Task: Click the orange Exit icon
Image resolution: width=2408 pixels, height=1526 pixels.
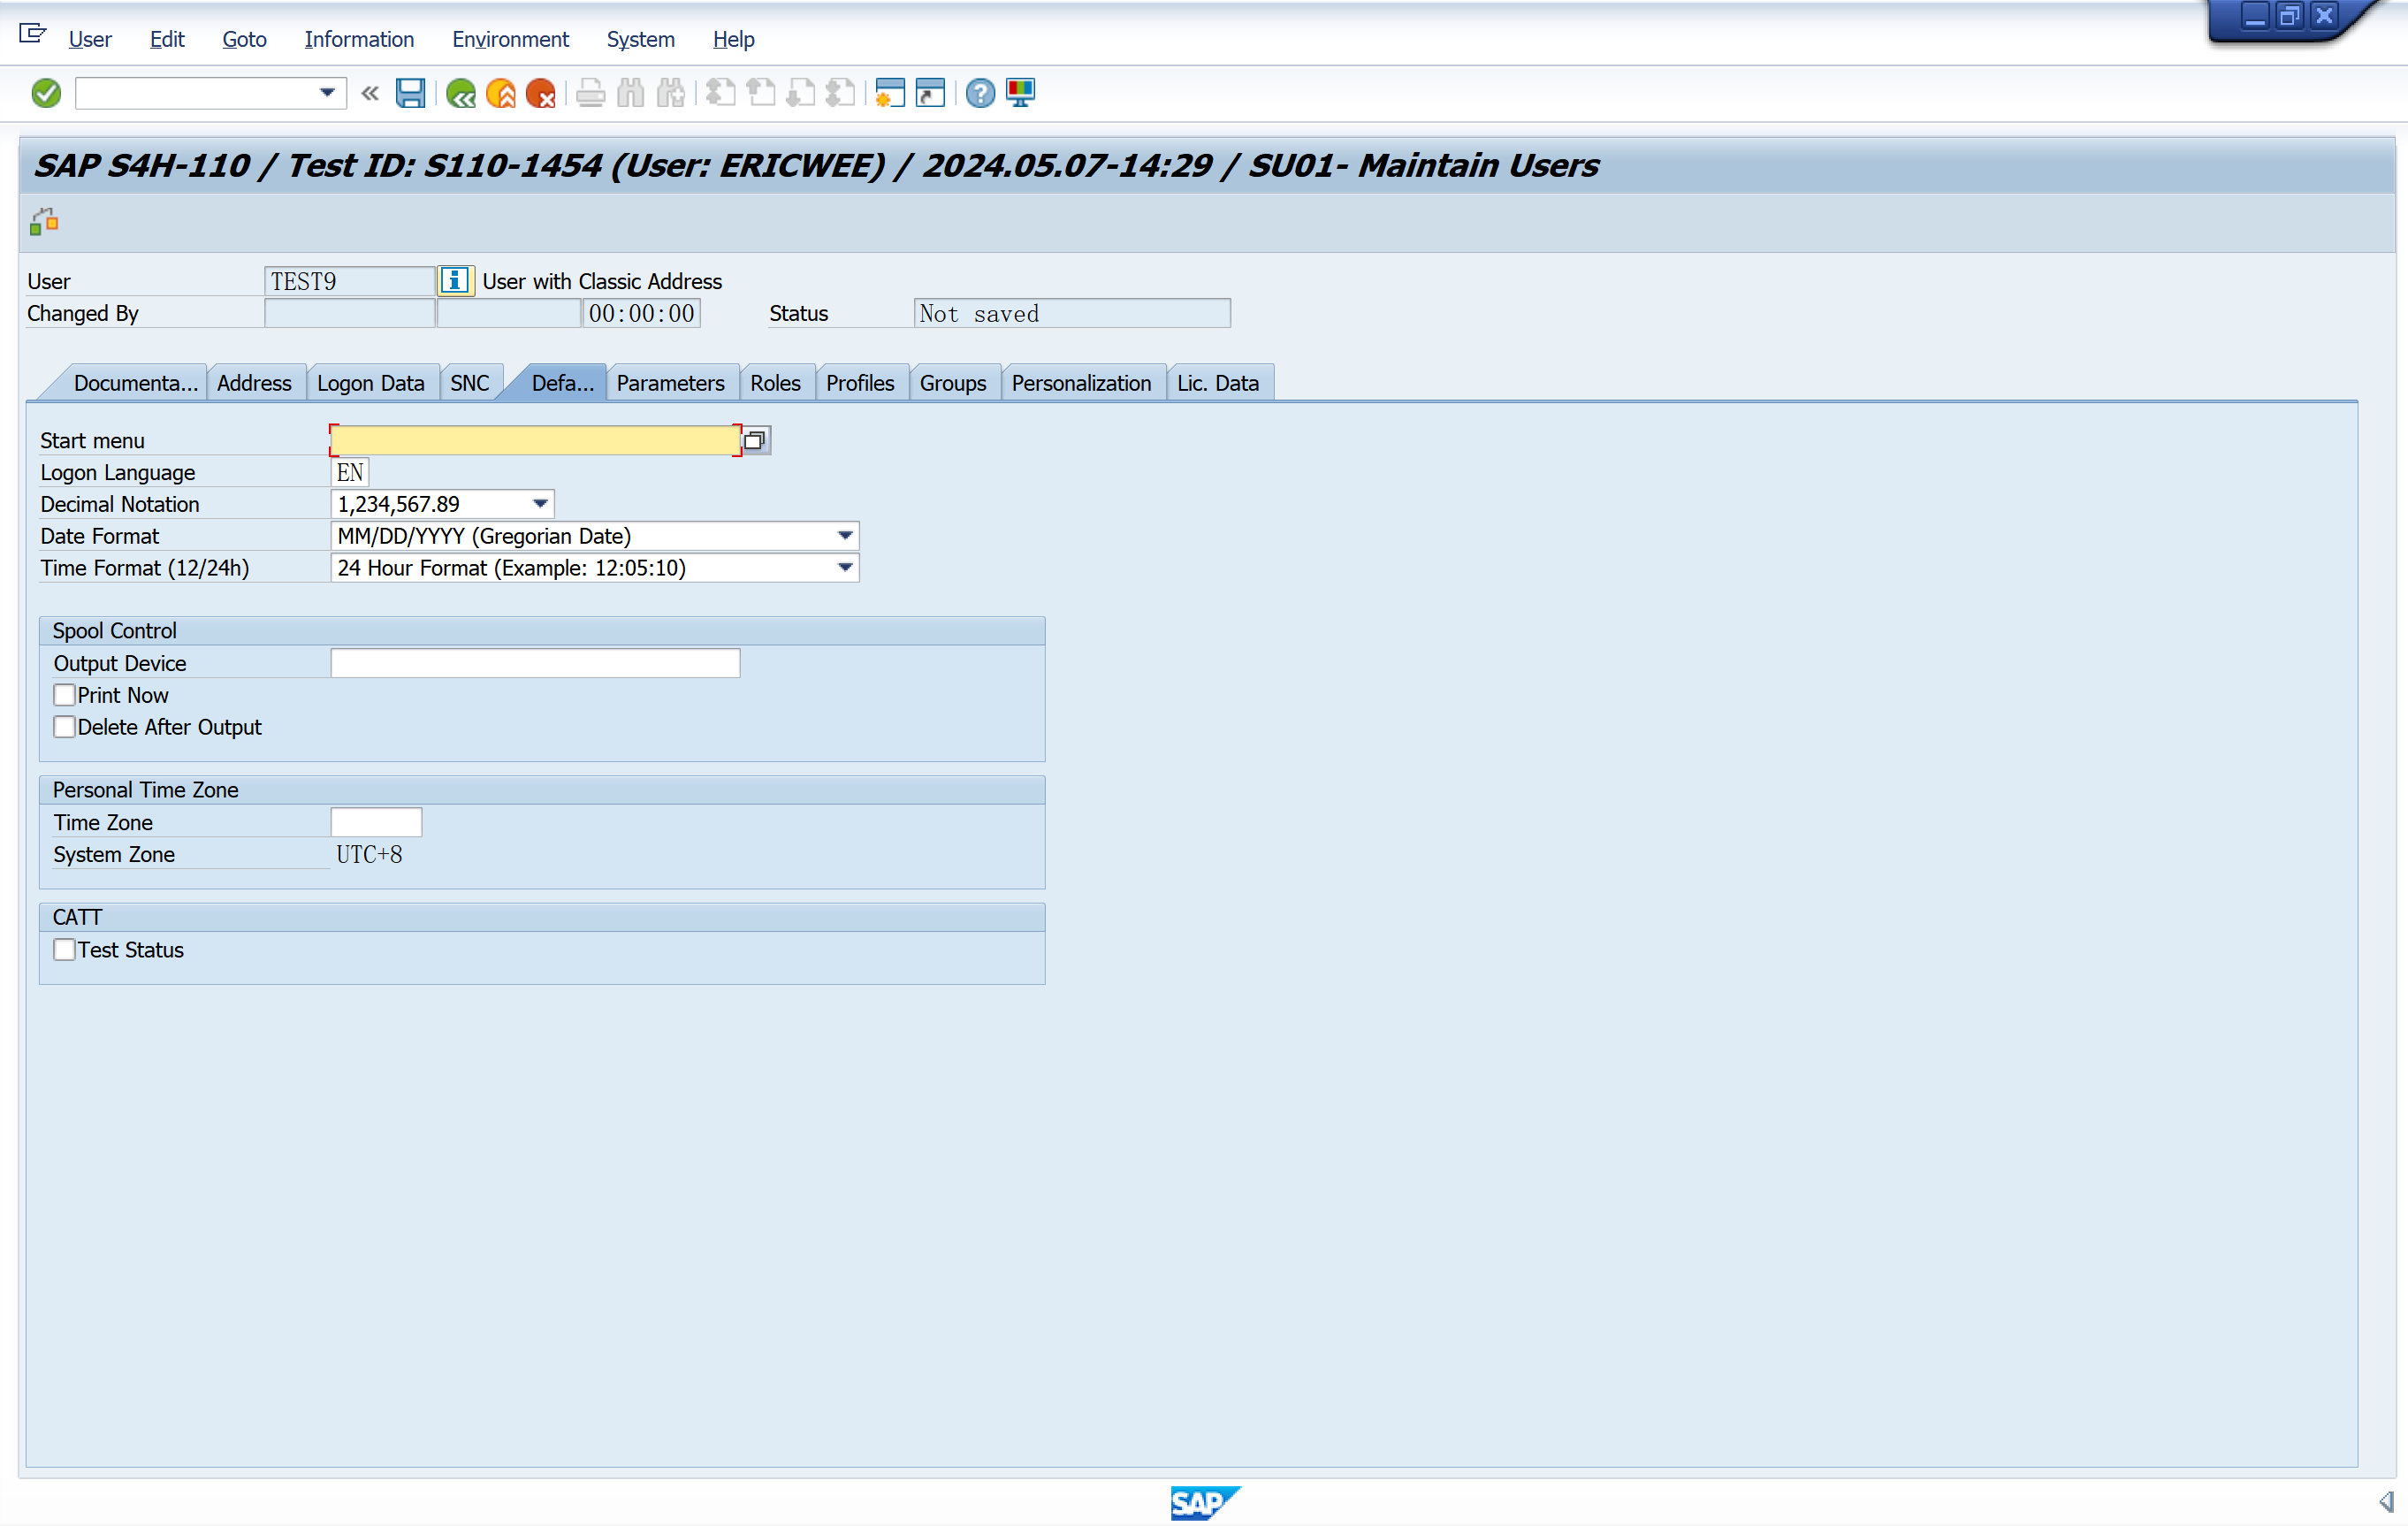Action: (x=500, y=93)
